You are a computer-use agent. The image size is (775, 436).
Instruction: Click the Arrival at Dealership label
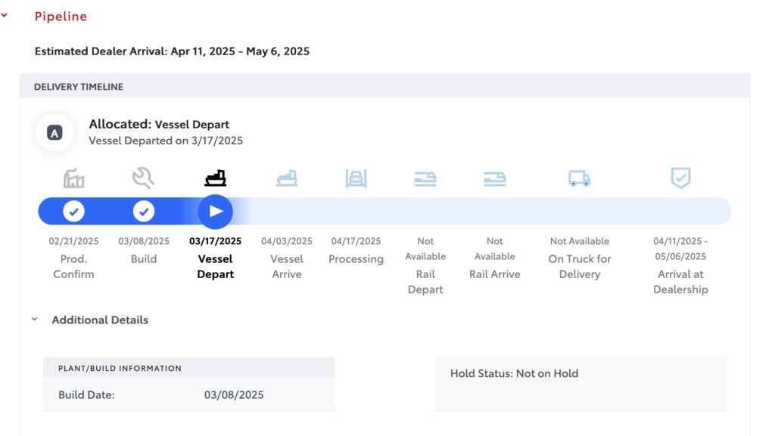680,282
